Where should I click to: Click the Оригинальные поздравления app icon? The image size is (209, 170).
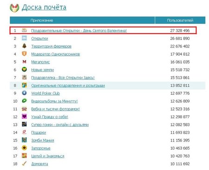24,85
